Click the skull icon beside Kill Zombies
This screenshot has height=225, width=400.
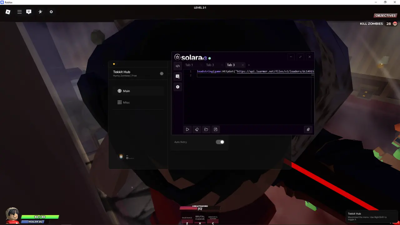point(395,24)
